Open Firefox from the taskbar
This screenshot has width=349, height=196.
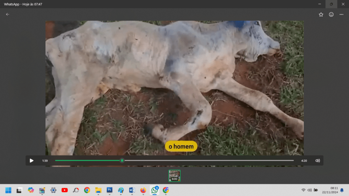pos(143,190)
